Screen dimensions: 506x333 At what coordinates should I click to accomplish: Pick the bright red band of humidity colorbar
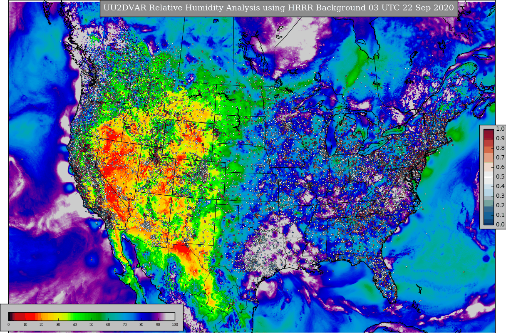coord(30,316)
